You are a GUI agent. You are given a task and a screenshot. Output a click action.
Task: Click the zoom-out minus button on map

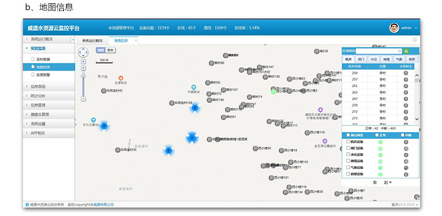pyautogui.click(x=83, y=98)
